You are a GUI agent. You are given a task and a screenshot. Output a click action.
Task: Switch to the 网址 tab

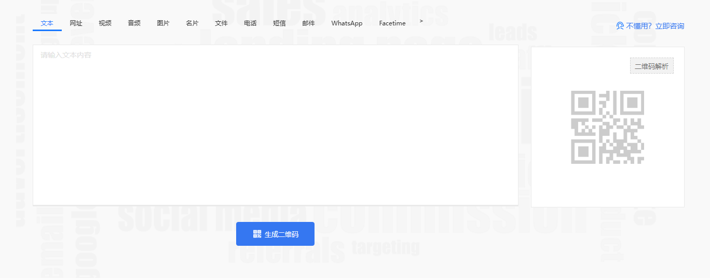point(76,23)
